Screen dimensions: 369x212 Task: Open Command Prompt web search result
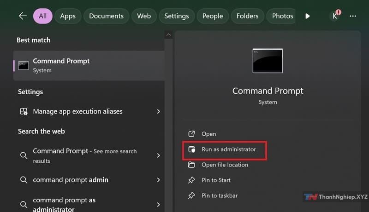click(89, 155)
